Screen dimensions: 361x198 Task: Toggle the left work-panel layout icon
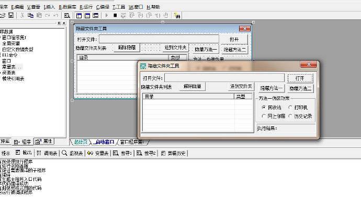coord(79,16)
